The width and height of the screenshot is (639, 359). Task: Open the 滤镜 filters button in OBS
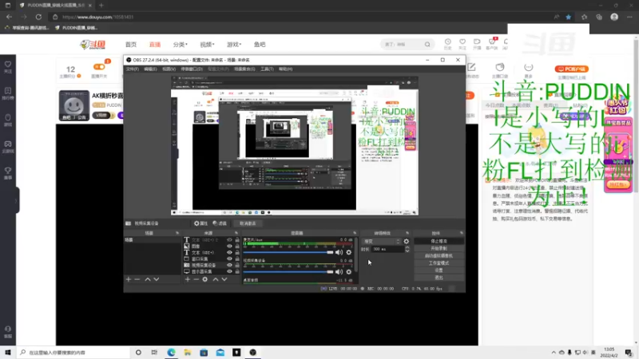[220, 223]
